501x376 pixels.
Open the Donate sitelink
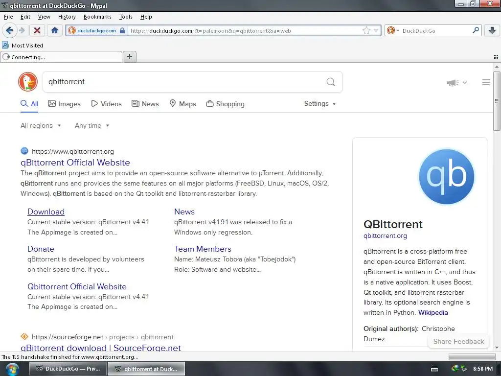[x=41, y=249]
